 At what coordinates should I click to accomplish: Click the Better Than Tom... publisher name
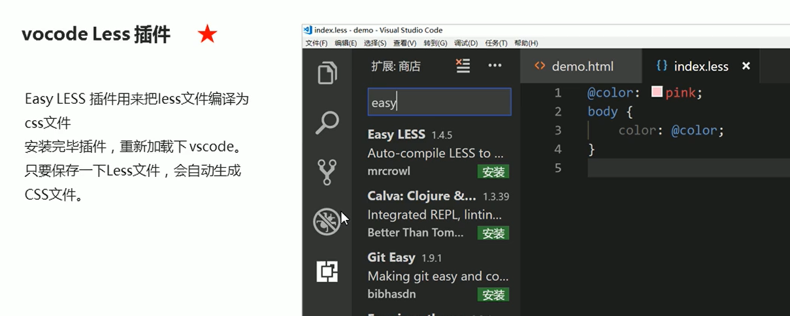(x=416, y=232)
